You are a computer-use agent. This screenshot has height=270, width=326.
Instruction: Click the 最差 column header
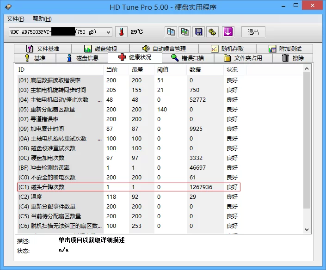coord(141,70)
